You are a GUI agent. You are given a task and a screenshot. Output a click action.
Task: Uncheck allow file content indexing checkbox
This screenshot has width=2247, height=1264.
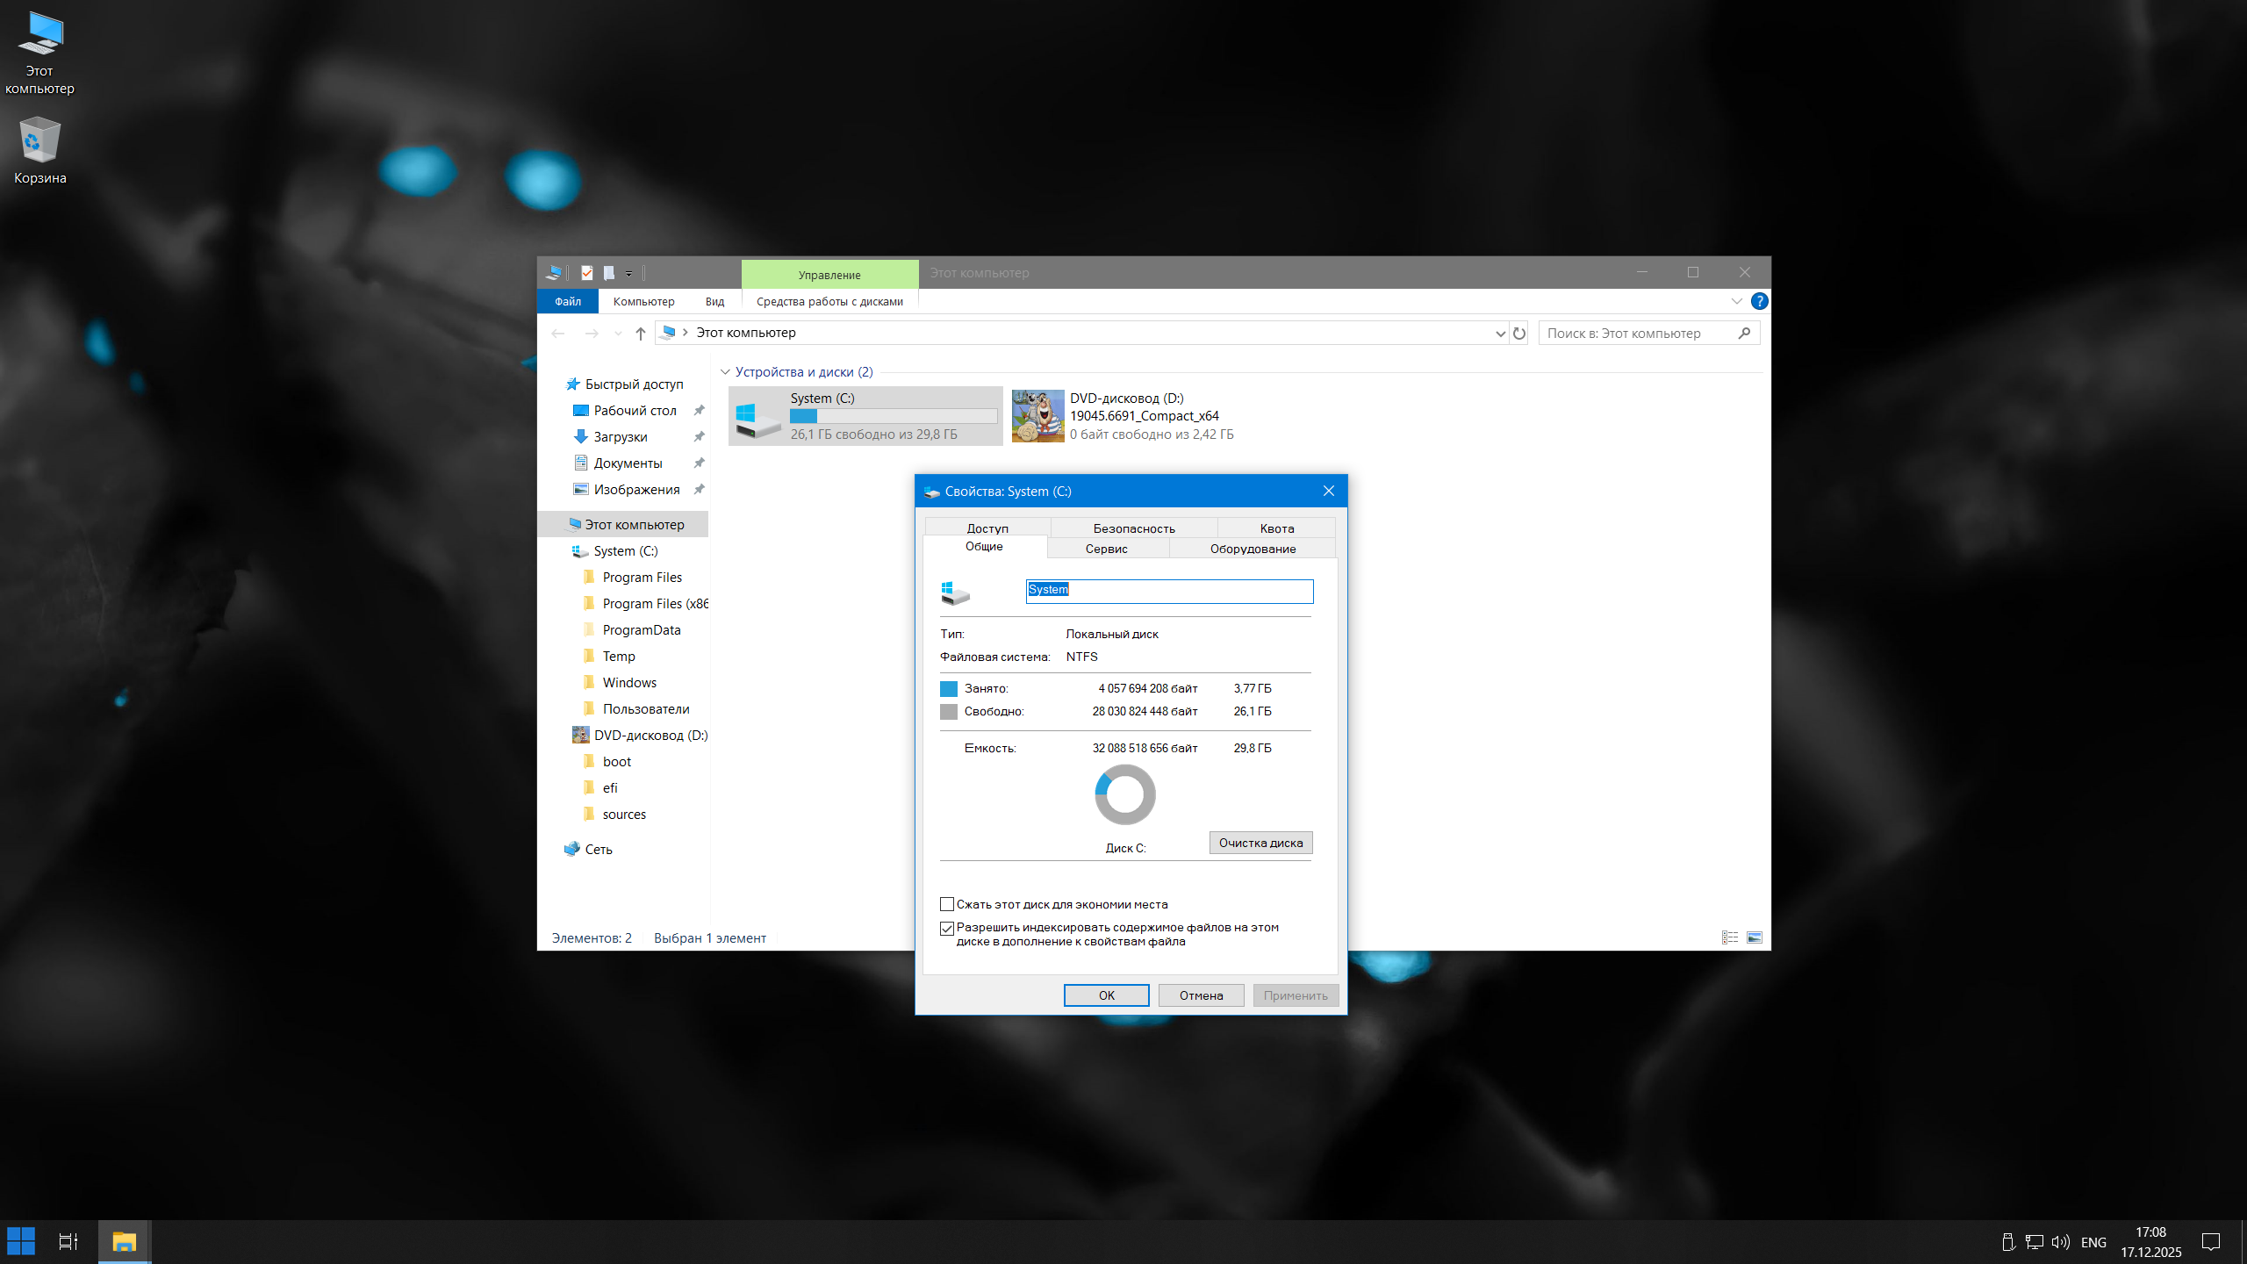click(x=947, y=928)
